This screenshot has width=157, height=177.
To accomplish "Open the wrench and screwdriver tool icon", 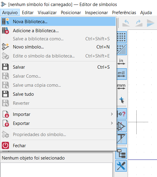I will click(121, 166).
